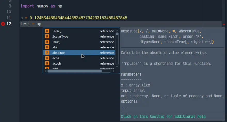Click 'reference' label in the acos row
This screenshot has width=227, height=122.
[x=107, y=58]
